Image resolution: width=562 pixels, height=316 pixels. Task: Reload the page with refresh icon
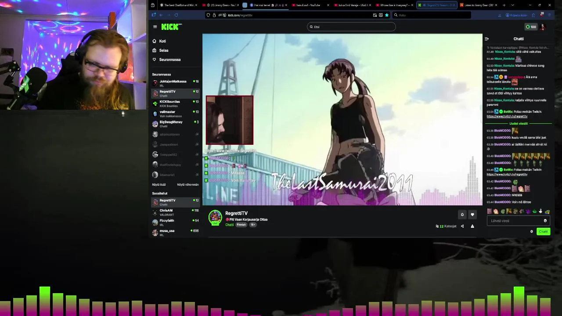click(177, 15)
